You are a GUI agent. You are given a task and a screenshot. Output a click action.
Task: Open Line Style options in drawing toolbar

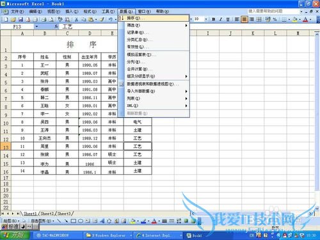pos(164,221)
